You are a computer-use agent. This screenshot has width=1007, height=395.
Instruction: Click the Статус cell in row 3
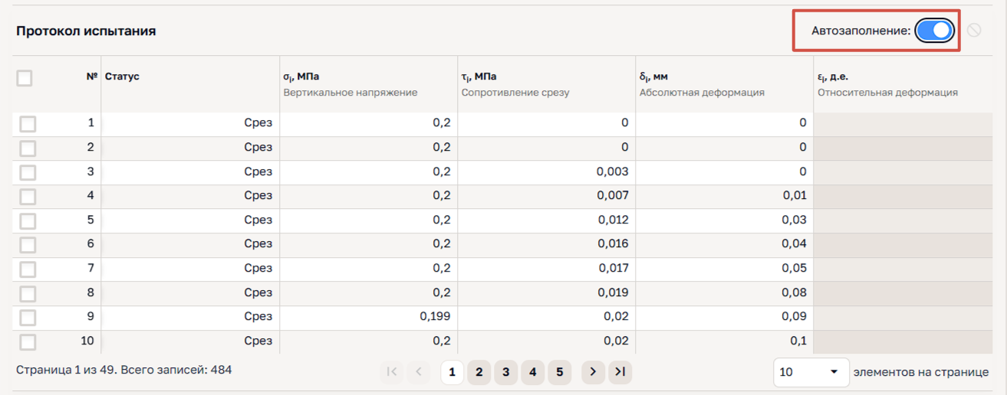(x=190, y=172)
